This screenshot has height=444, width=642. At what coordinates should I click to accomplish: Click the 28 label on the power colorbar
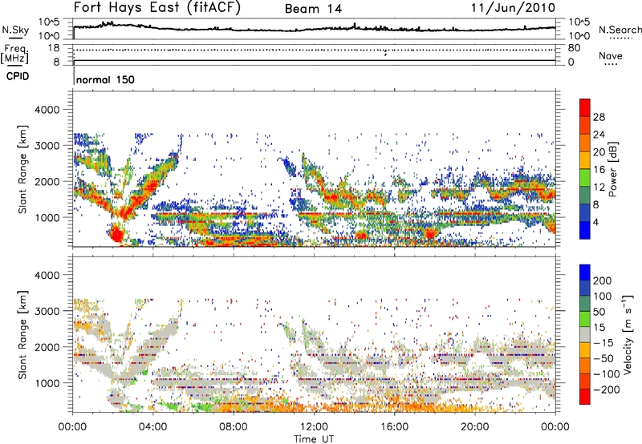point(599,117)
